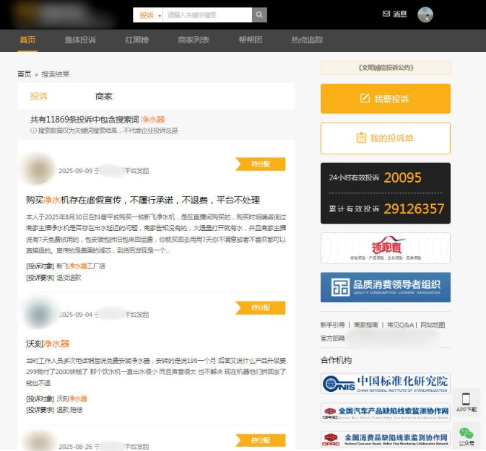Image resolution: width=486 pixels, height=451 pixels.
Task: Open the 全国消费品缺陷线索监测协作网 logo
Action: click(386, 439)
